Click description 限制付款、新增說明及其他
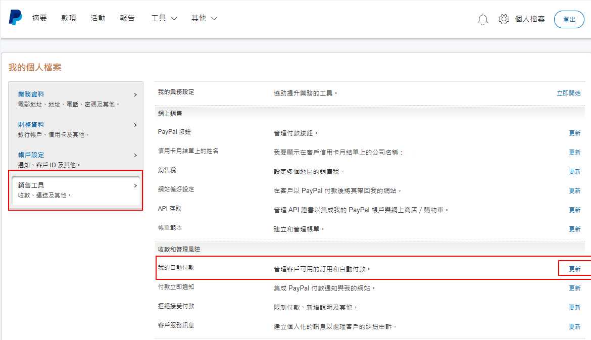Screen dimensions: 591x340 pyautogui.click(x=315, y=308)
